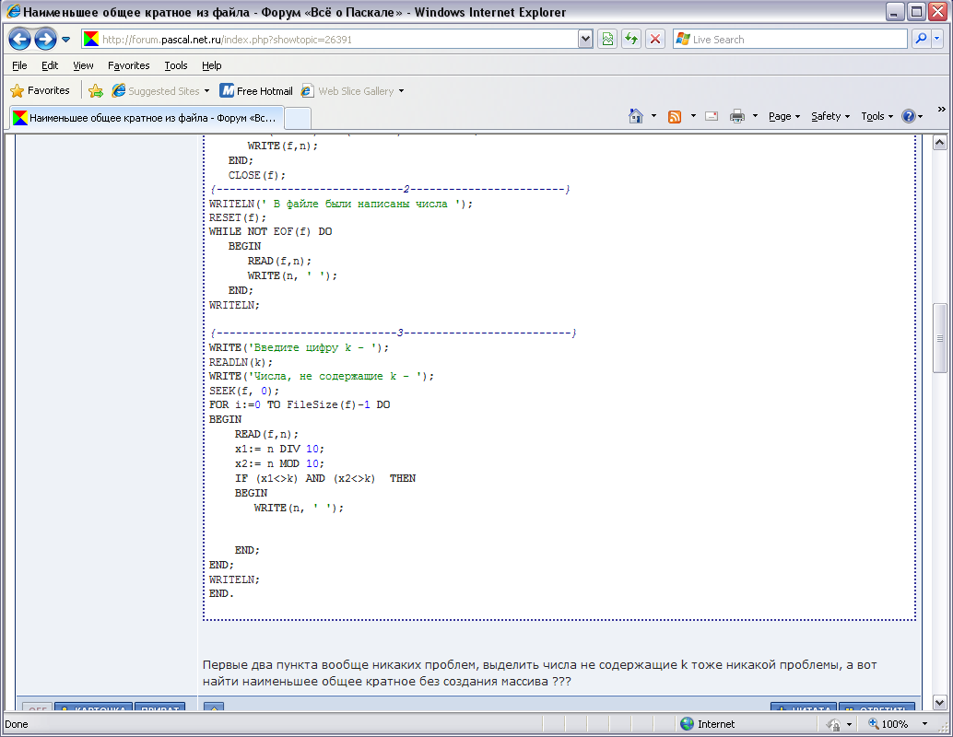This screenshot has width=953, height=737.
Task: Click the Add to Favorites Bar icon
Action: (95, 91)
